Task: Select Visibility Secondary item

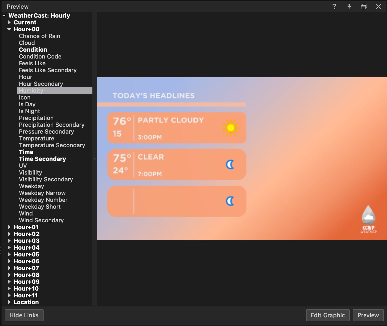Action: [46, 180]
